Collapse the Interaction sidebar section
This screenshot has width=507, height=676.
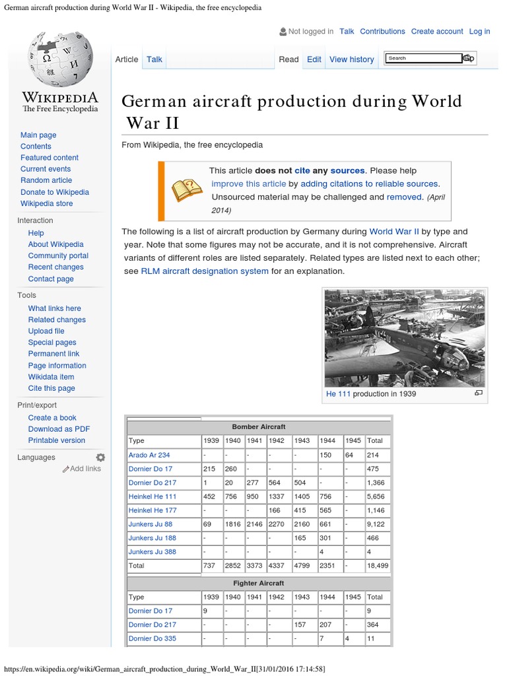coord(35,220)
